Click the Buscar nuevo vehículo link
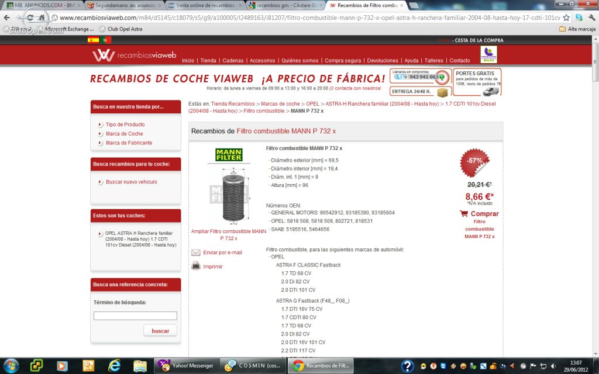Screen dimensions: 599x374 pos(132,182)
